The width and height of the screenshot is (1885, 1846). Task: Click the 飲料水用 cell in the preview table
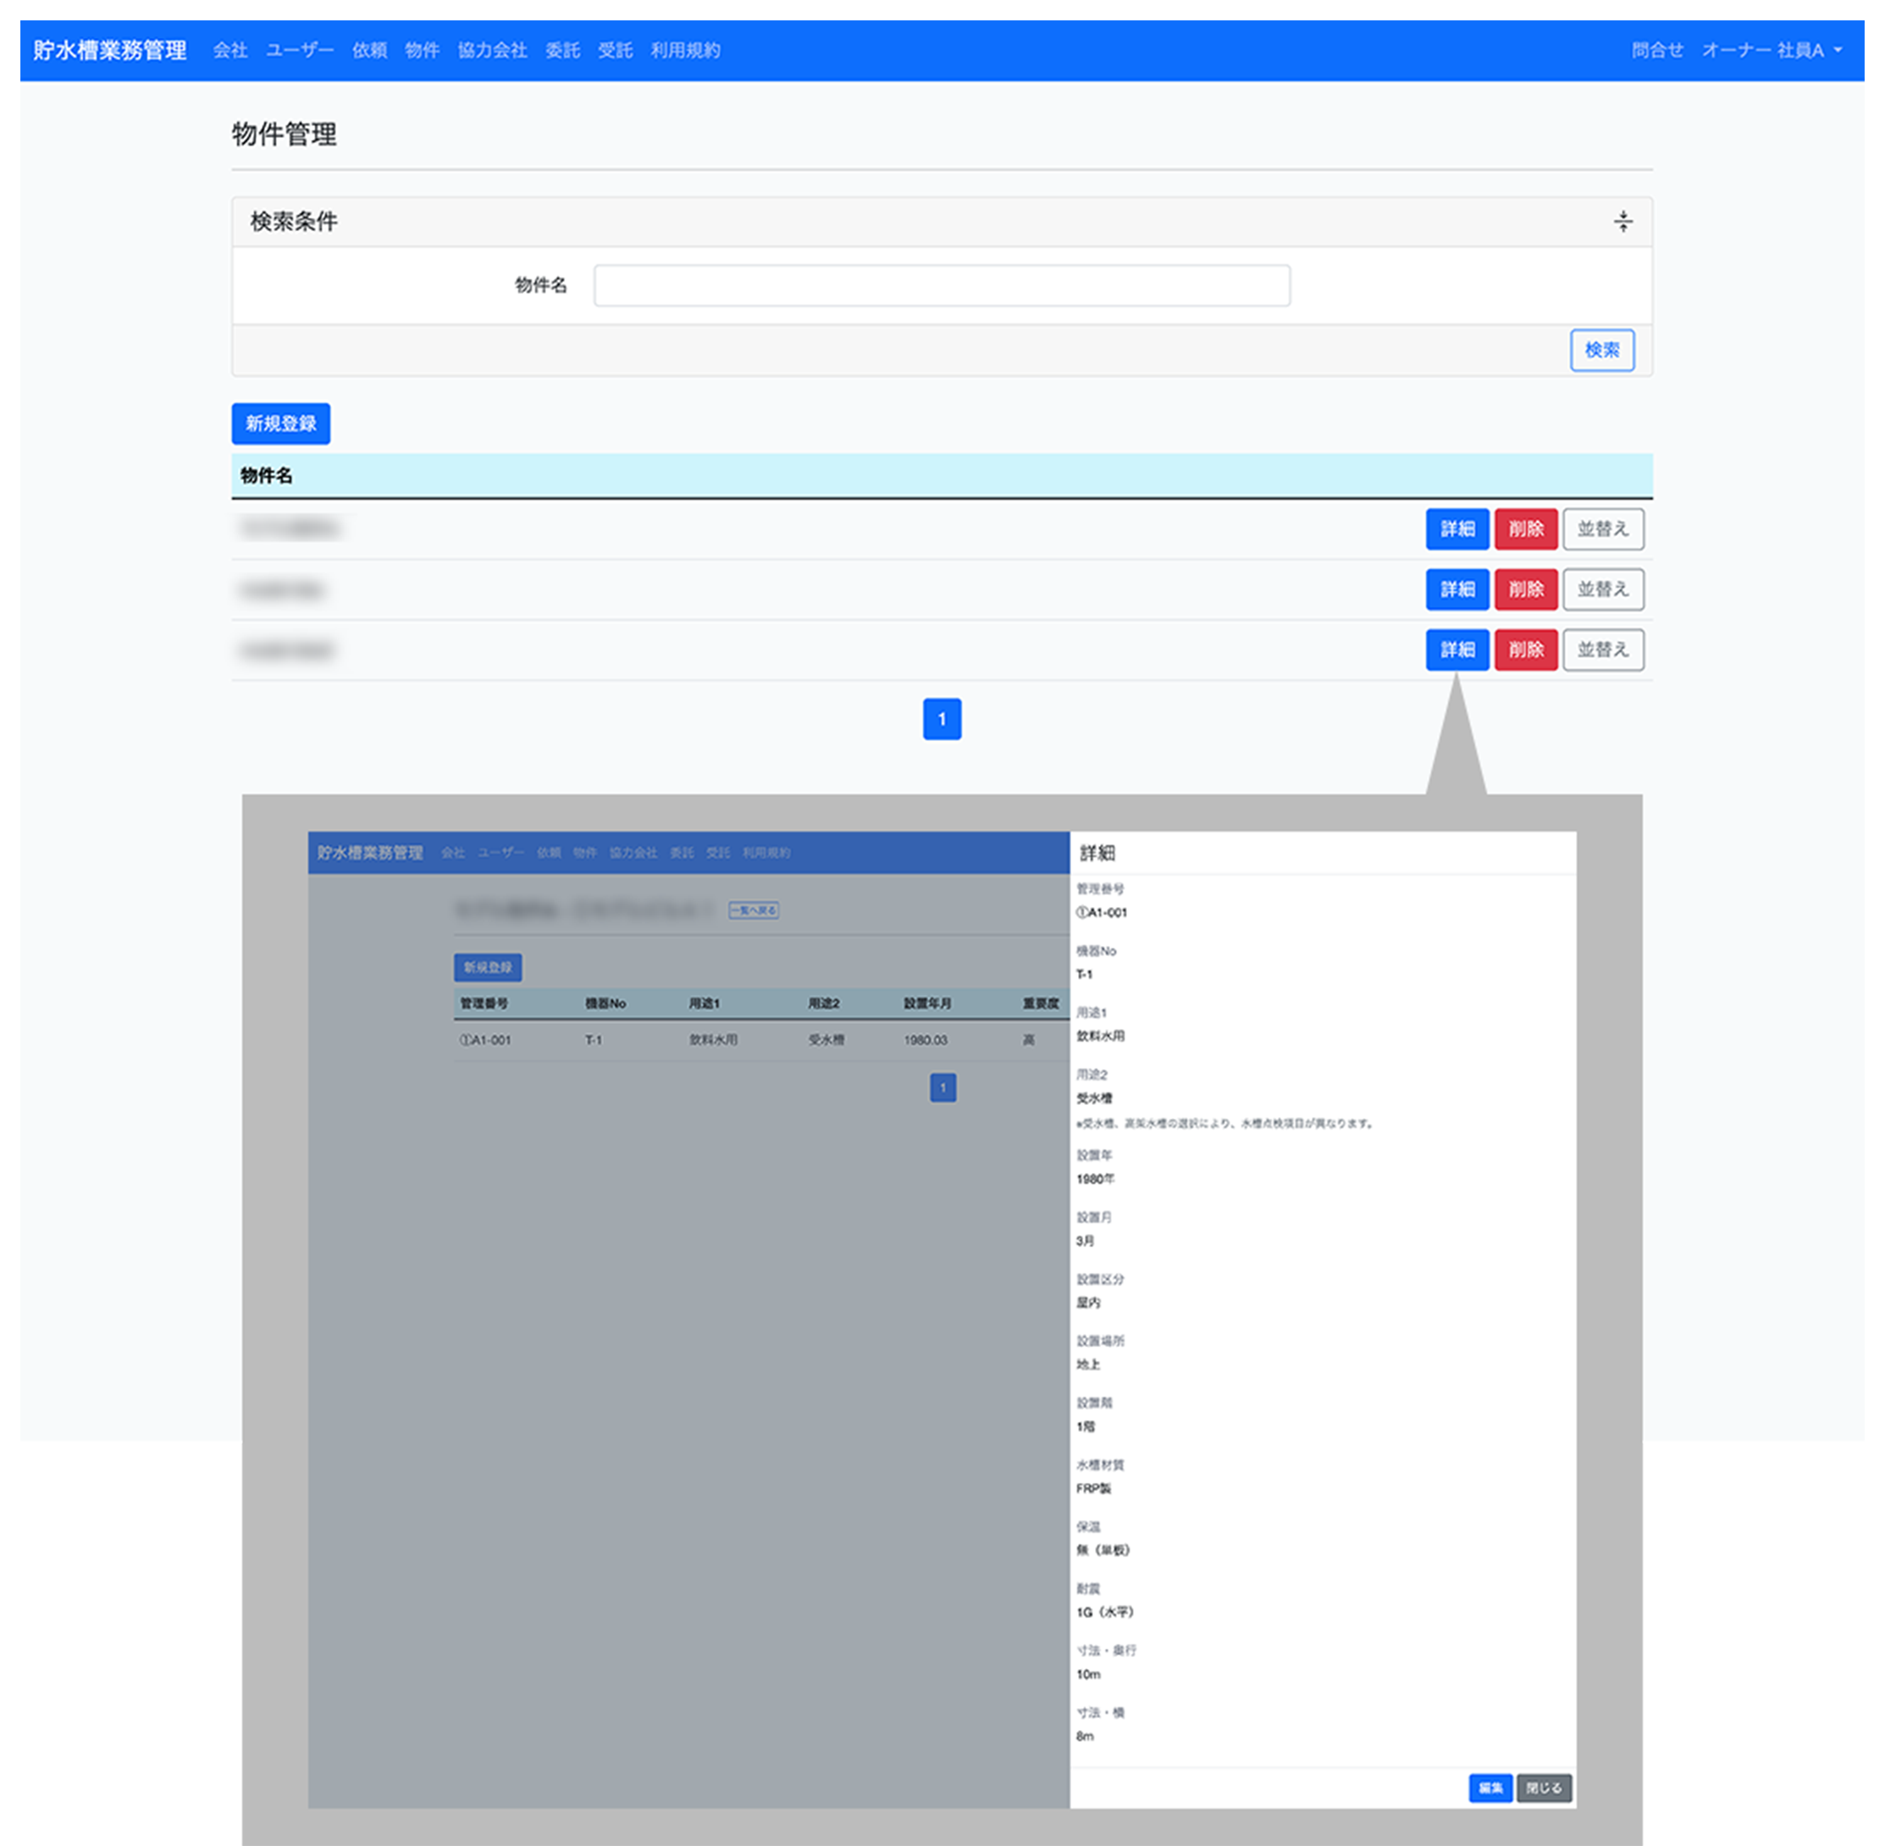click(x=714, y=1041)
